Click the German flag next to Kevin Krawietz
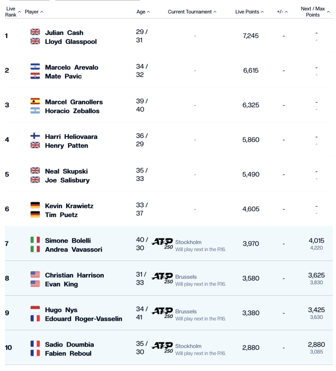The image size is (336, 371). click(35, 206)
